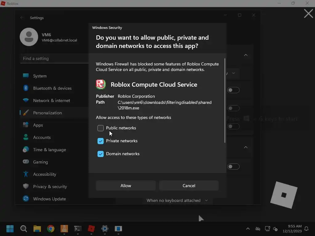The image size is (315, 236).
Task: Open Network & internet icon
Action: tap(26, 100)
